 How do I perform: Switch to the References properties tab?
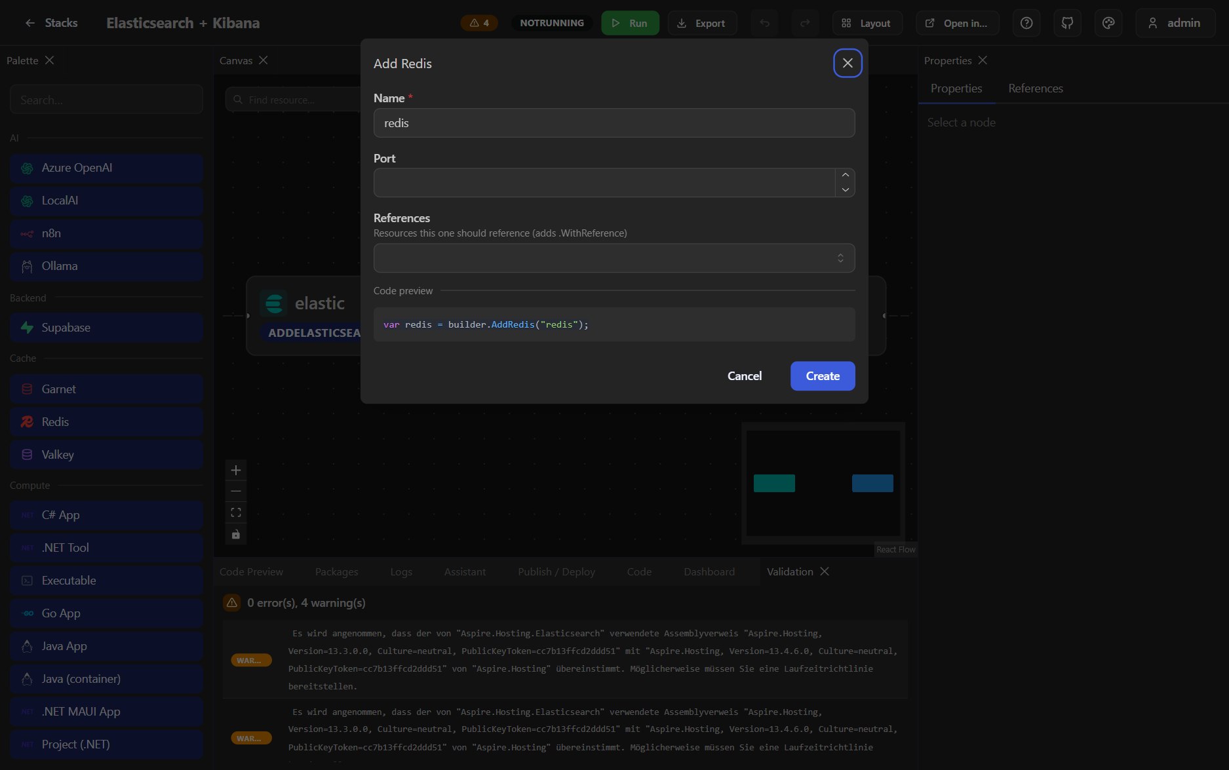click(x=1036, y=88)
